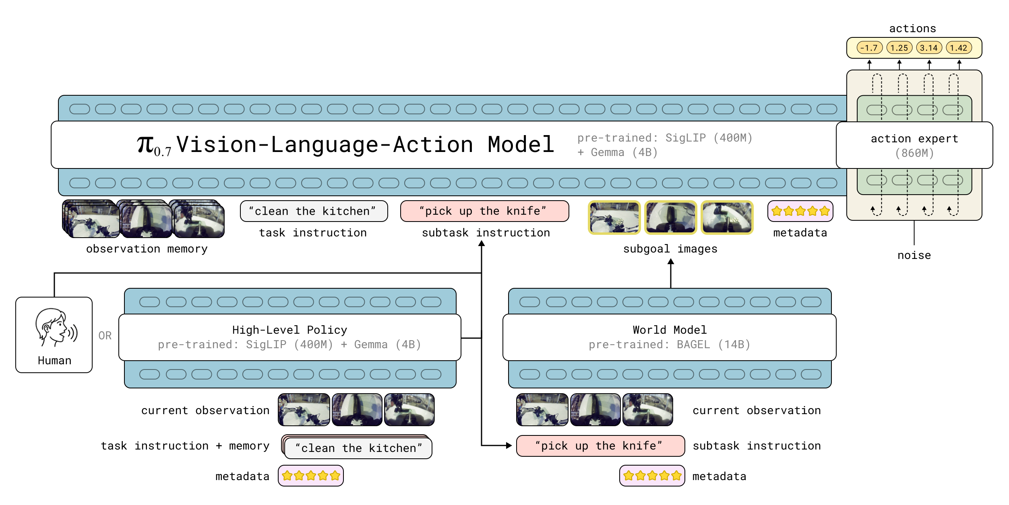Select the last yellow-bordered subgoal image
The width and height of the screenshot is (1009, 505).
727,218
